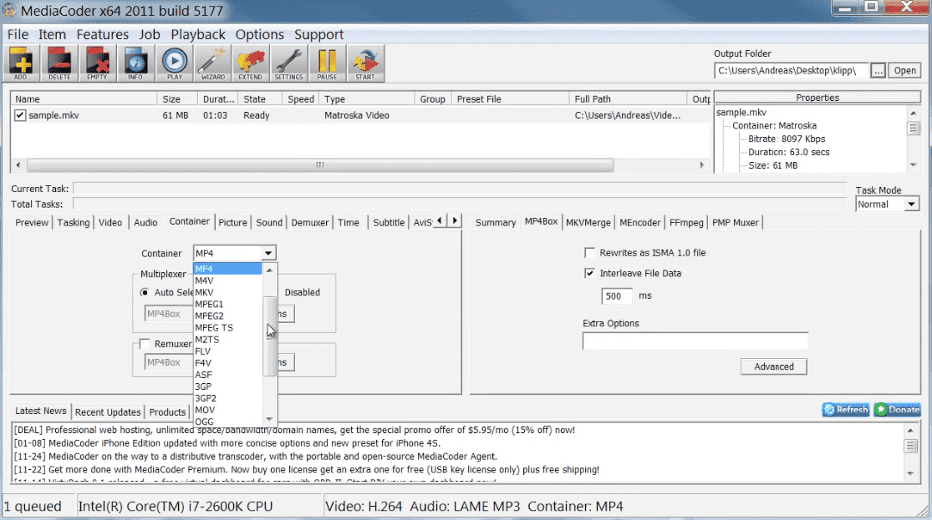
Task: Click the DELETE toolbar icon
Action: [x=59, y=62]
